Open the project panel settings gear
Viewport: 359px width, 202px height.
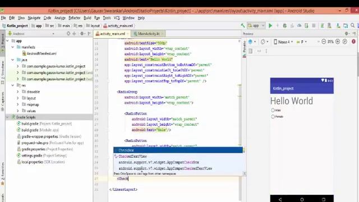click(x=82, y=34)
